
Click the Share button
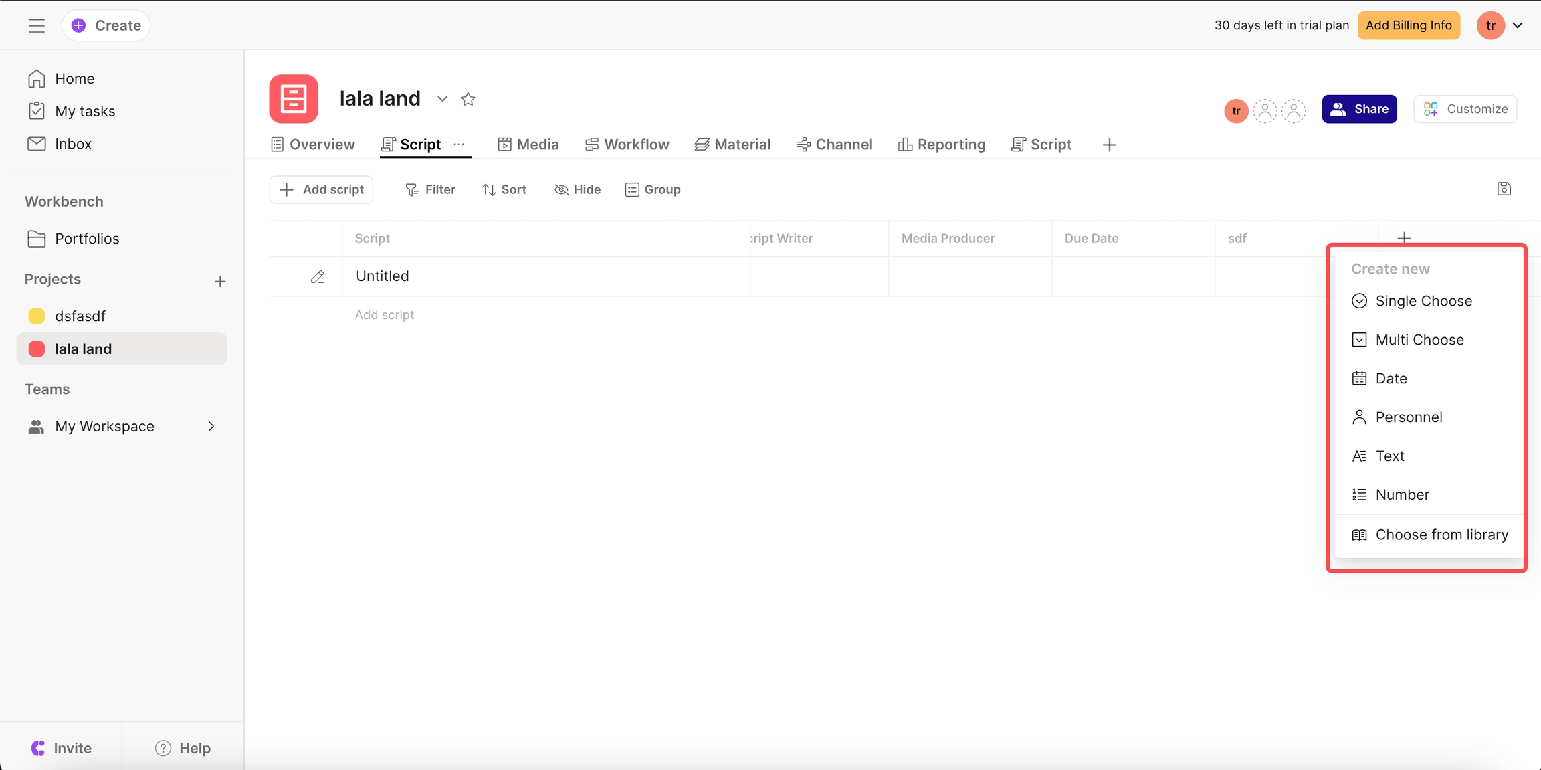coord(1359,109)
